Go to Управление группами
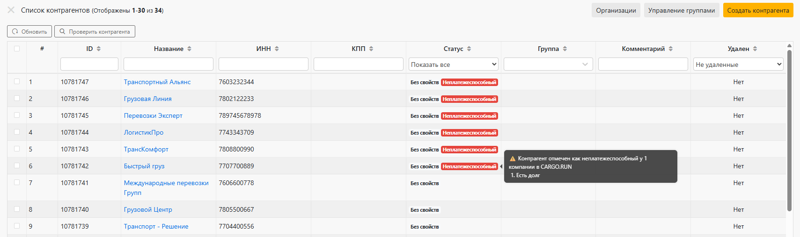Screen dimensions: 800x237 click(x=681, y=10)
